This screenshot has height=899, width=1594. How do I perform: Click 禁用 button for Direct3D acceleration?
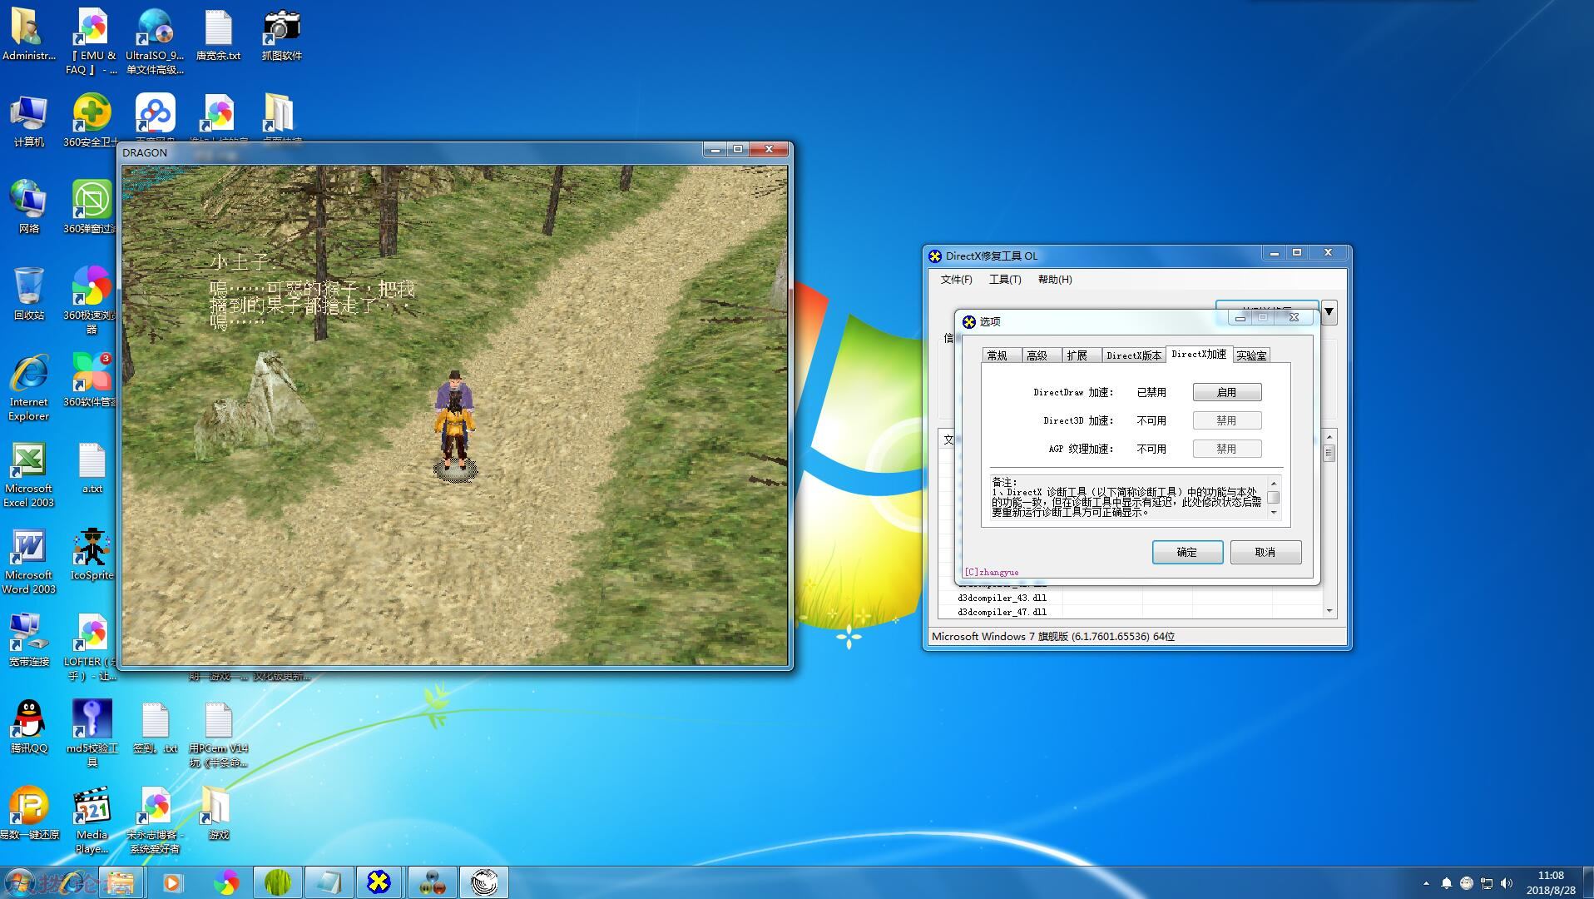pos(1226,420)
